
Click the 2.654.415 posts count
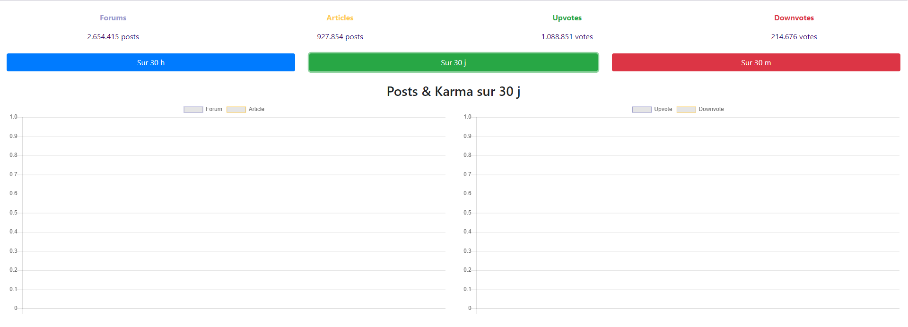coord(113,37)
